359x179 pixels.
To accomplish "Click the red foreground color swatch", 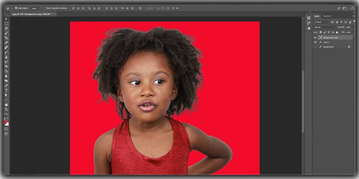I will click(x=5, y=122).
